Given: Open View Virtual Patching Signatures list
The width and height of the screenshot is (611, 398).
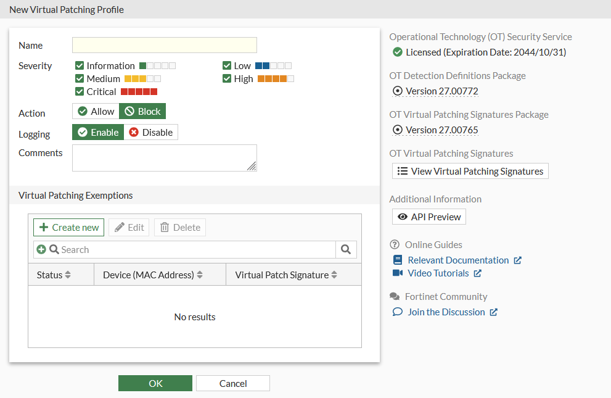Looking at the screenshot, I should coord(470,171).
